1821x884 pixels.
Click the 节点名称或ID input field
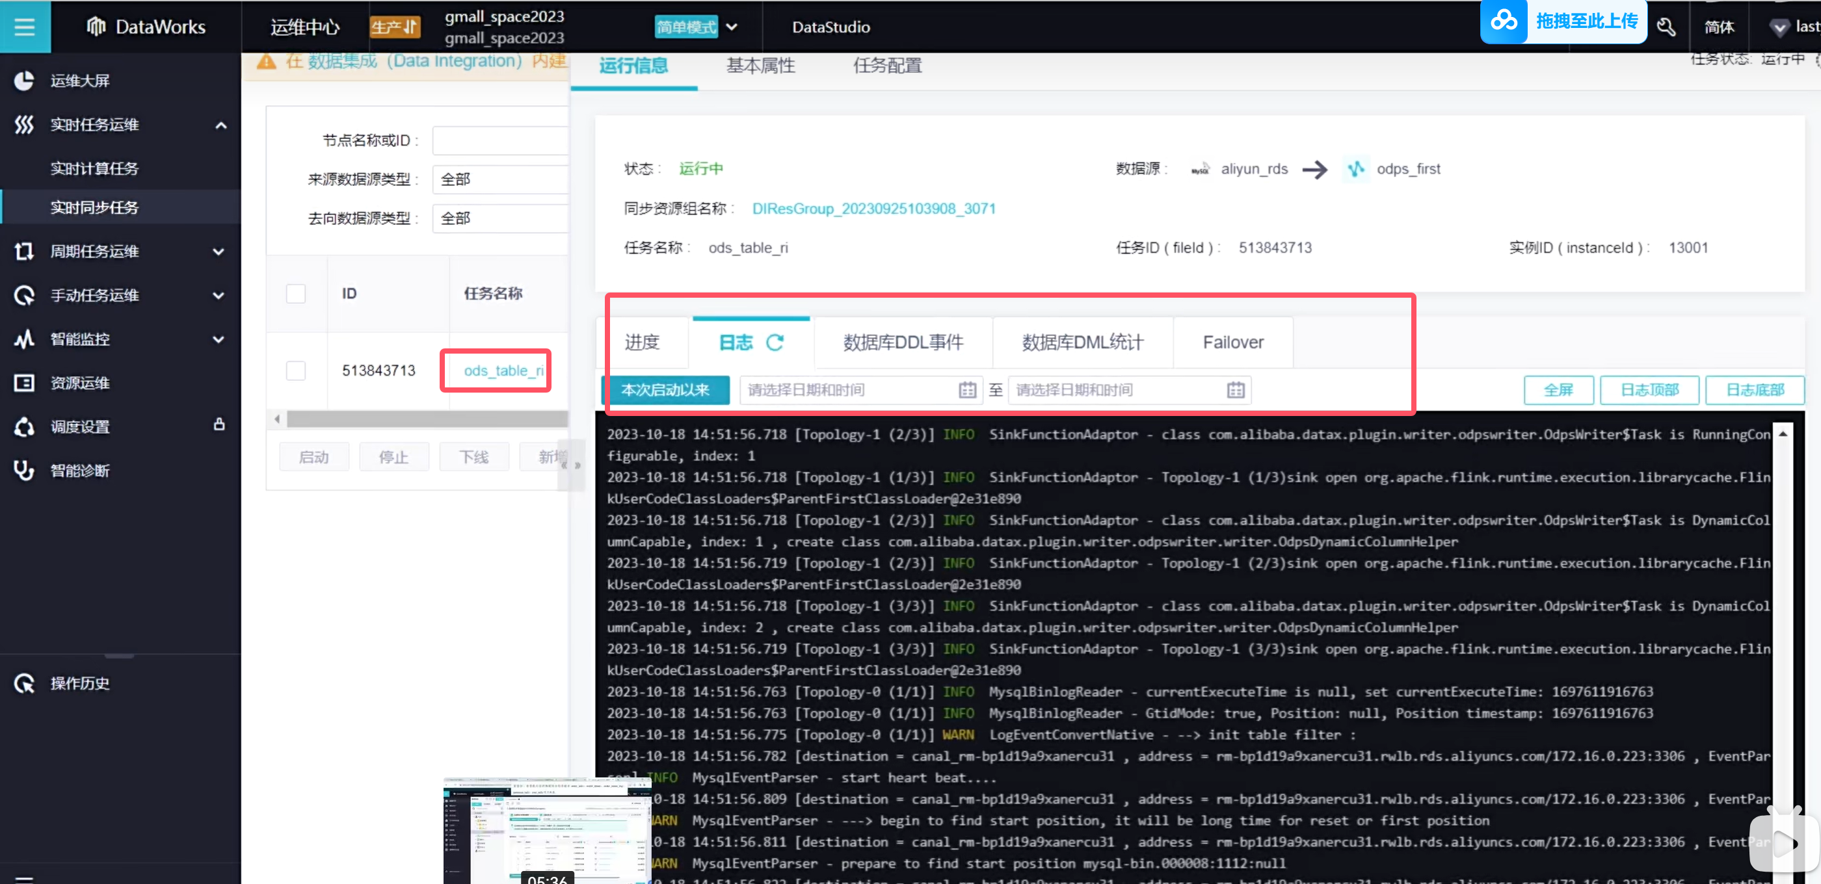coord(499,140)
